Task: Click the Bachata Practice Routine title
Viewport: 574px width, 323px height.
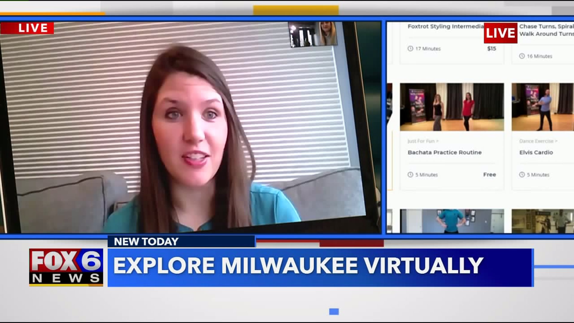Action: click(x=445, y=152)
